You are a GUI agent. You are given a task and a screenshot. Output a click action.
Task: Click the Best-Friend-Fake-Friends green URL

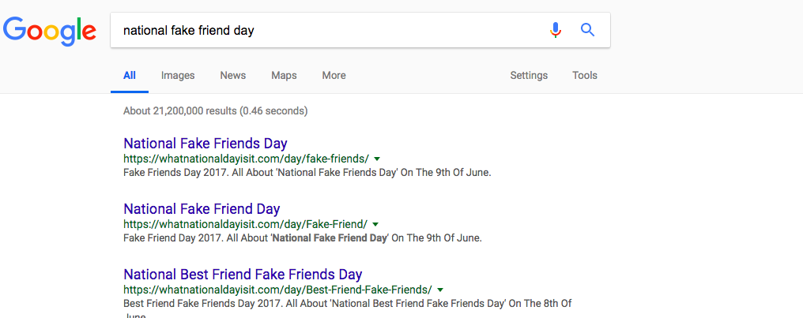277,290
